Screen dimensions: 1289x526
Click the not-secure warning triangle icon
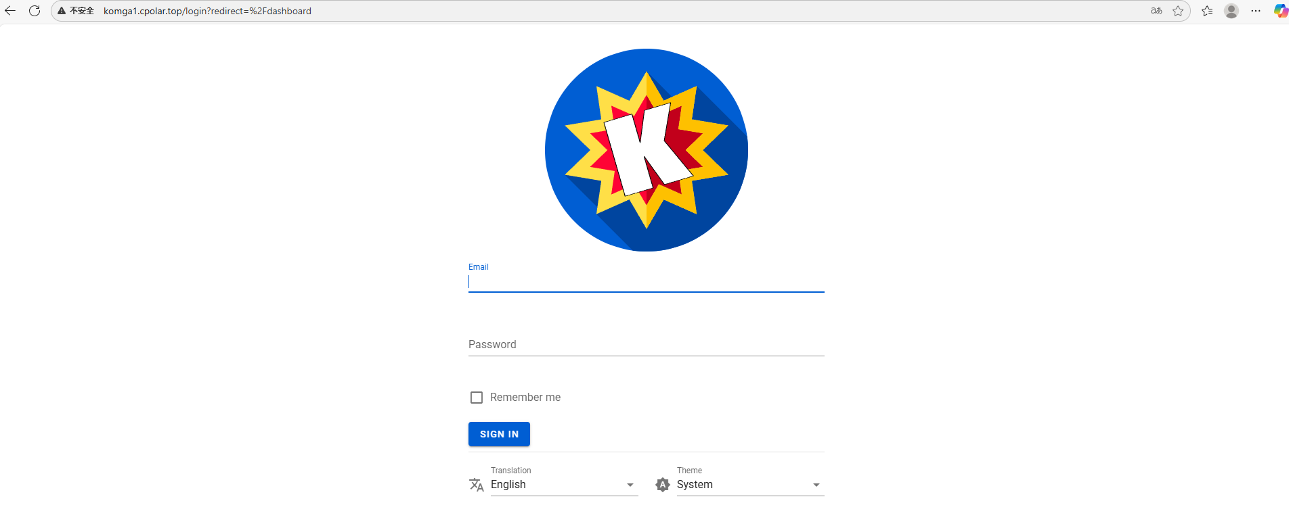click(62, 11)
